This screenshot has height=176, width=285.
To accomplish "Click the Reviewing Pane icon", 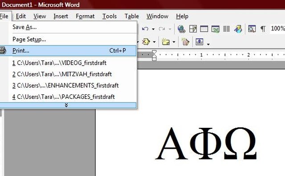I will (x=199, y=41).
